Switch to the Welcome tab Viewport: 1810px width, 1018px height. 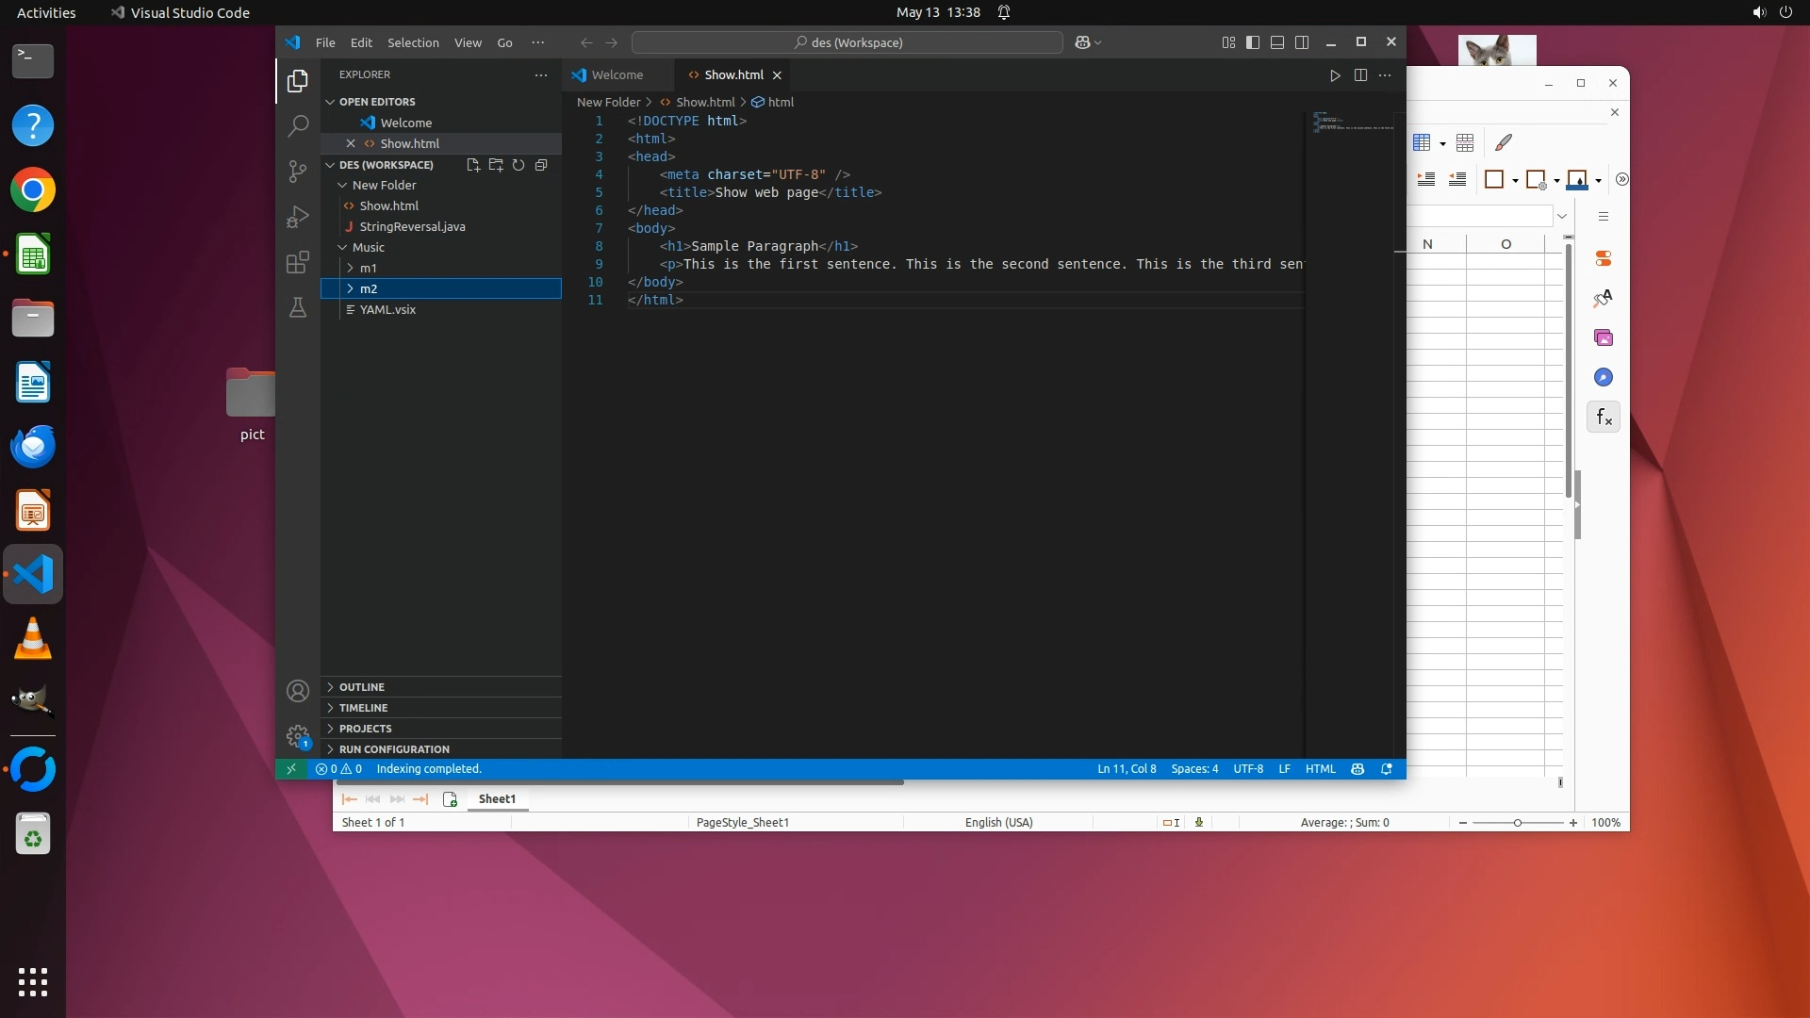(x=617, y=75)
